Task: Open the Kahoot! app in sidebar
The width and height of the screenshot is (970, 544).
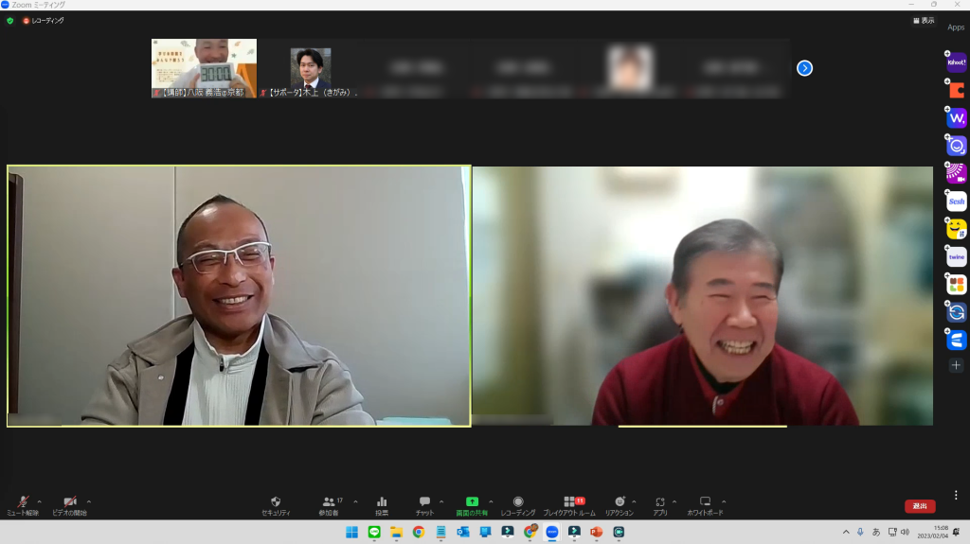Action: coord(956,62)
